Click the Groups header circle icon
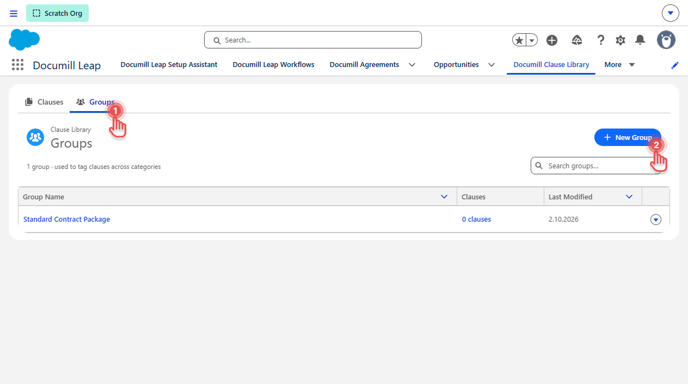Viewport: 688px width, 384px height. [x=35, y=138]
